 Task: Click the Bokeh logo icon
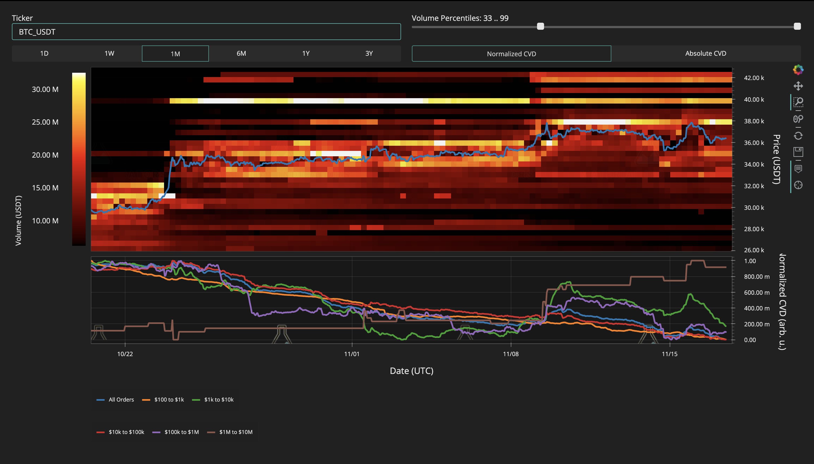tap(798, 70)
